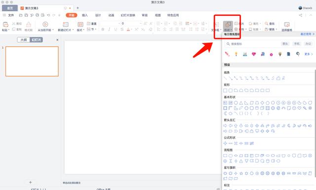
Task: Click the Undo arrow in quick toolbar
Action: (48, 15)
